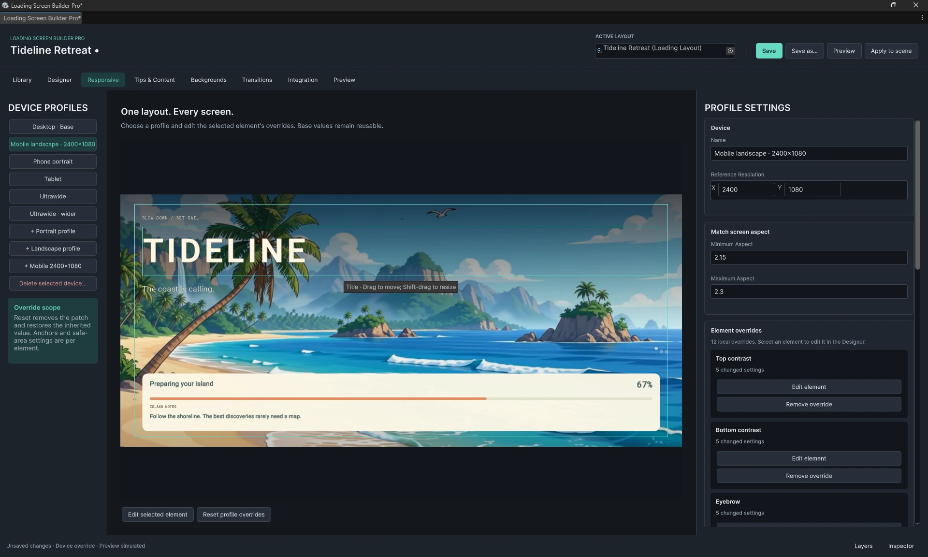Viewport: 928px width, 557px height.
Task: Select Mobile landscape · 2400×1080 profile
Action: [53, 144]
